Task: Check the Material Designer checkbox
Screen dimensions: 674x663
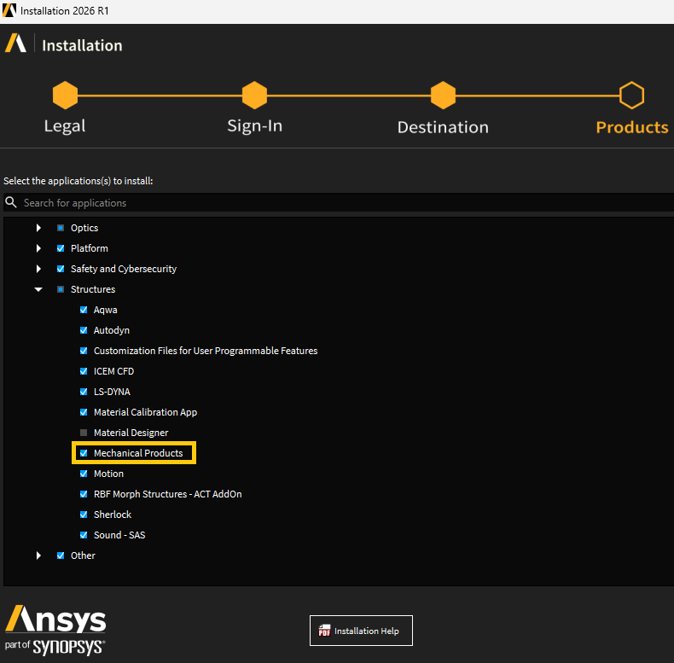Action: pyautogui.click(x=84, y=433)
